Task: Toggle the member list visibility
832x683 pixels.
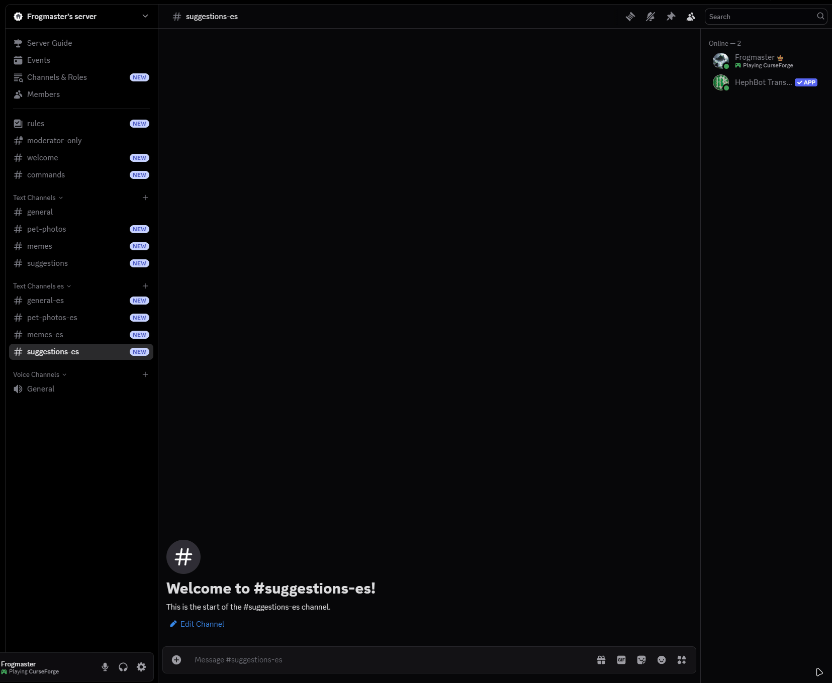Action: [x=691, y=17]
